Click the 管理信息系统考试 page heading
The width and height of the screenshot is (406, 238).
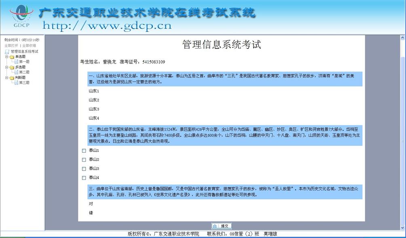222,44
